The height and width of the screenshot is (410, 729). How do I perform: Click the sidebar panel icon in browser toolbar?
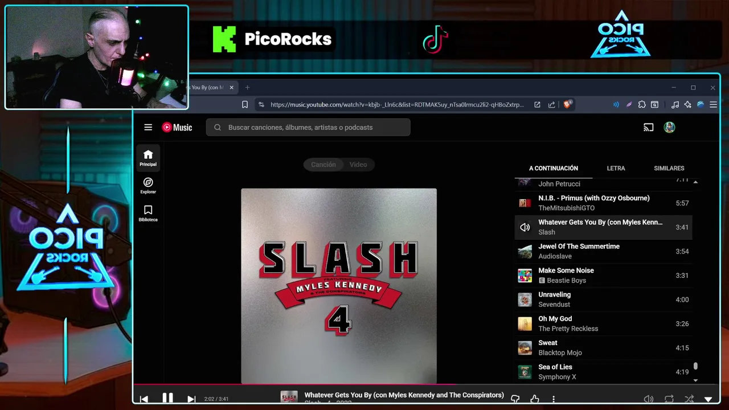pyautogui.click(x=655, y=105)
